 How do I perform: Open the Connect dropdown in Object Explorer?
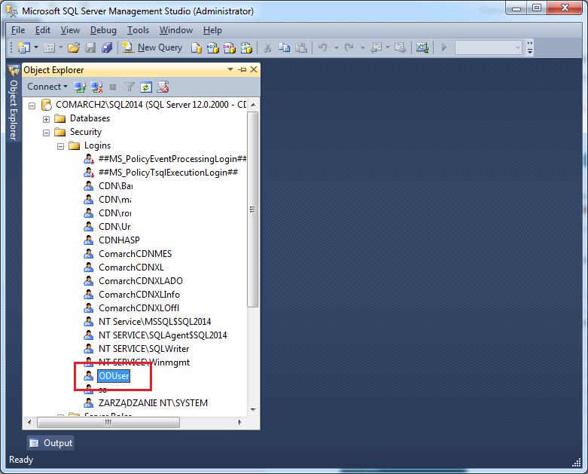(47, 87)
